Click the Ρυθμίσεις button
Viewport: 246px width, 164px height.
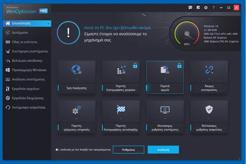point(128,149)
